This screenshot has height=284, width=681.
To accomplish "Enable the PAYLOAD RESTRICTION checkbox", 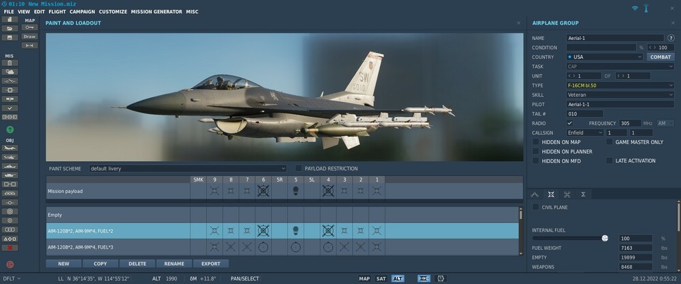I will click(x=298, y=168).
